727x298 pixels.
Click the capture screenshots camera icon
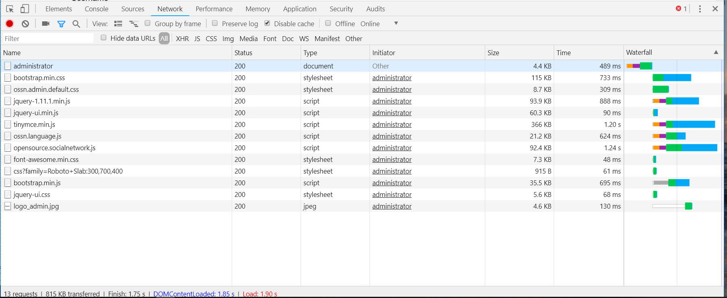[46, 24]
